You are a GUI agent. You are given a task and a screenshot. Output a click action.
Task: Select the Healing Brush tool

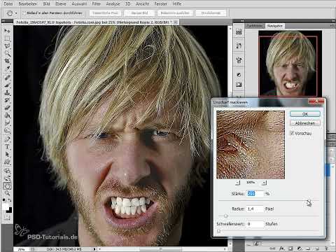[x=7, y=77]
